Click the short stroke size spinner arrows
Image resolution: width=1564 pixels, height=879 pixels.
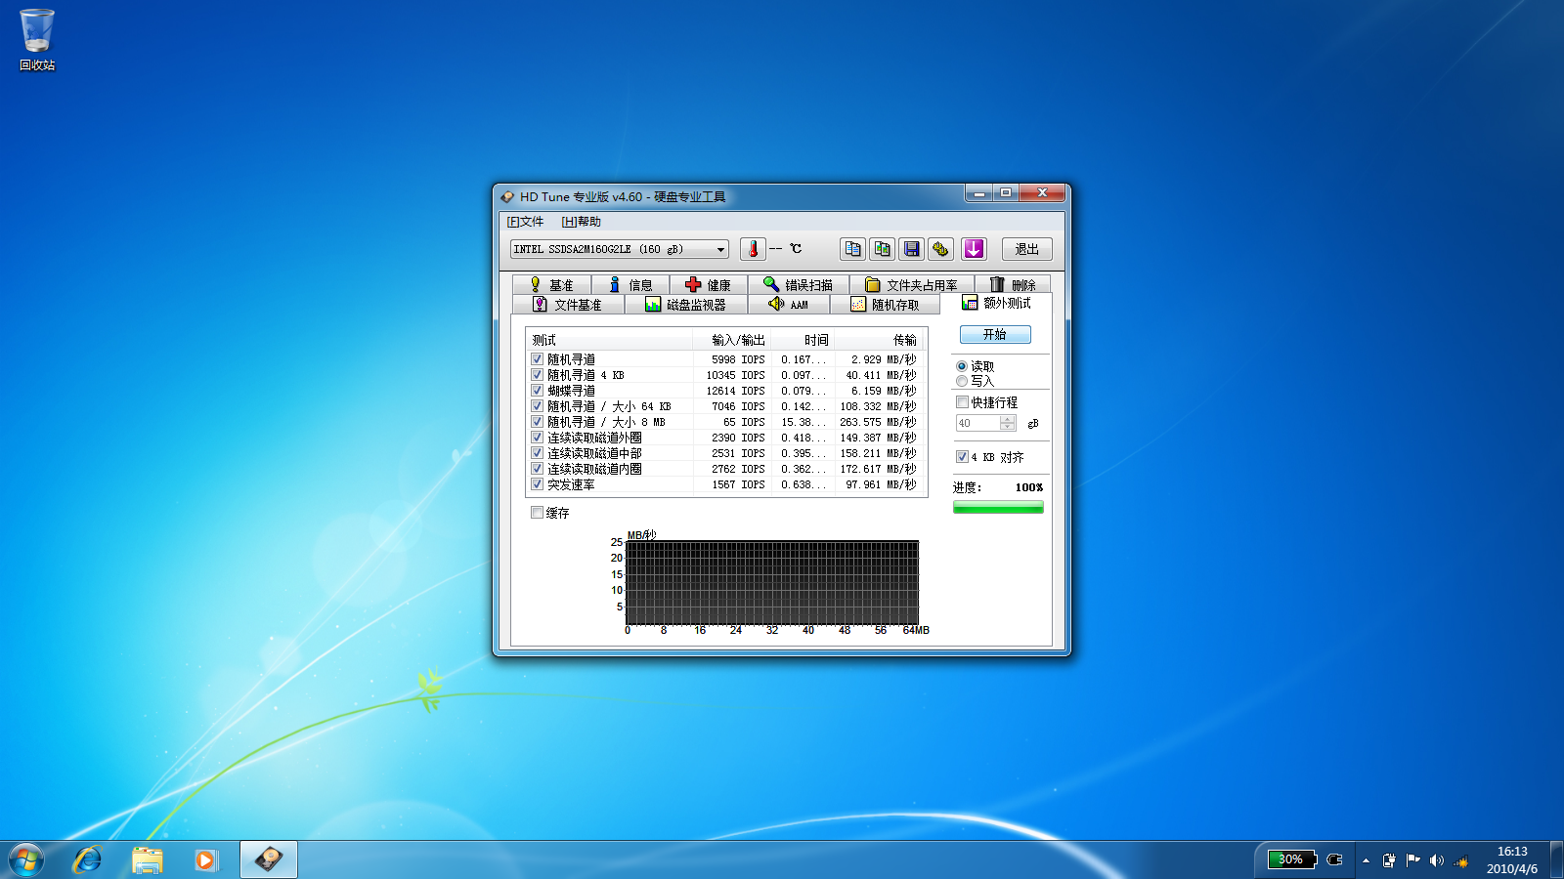click(1008, 423)
